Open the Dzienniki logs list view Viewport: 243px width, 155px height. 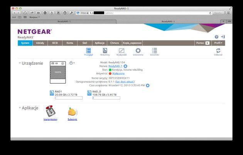(x=155, y=52)
